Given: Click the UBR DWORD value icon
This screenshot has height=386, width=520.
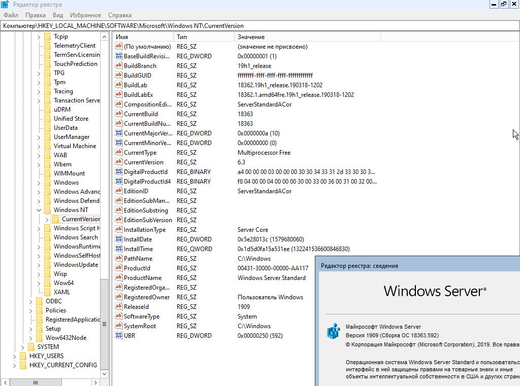Looking at the screenshot, I should coord(119,335).
